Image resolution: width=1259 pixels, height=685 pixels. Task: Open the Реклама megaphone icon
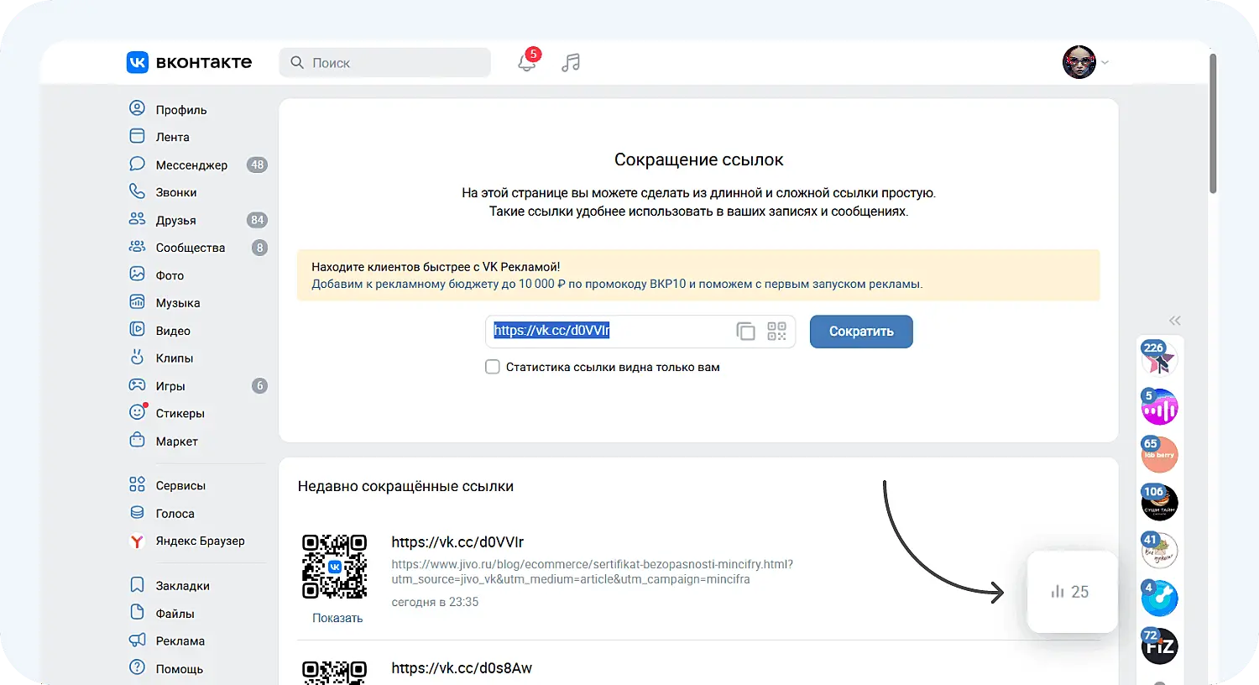[x=137, y=640]
